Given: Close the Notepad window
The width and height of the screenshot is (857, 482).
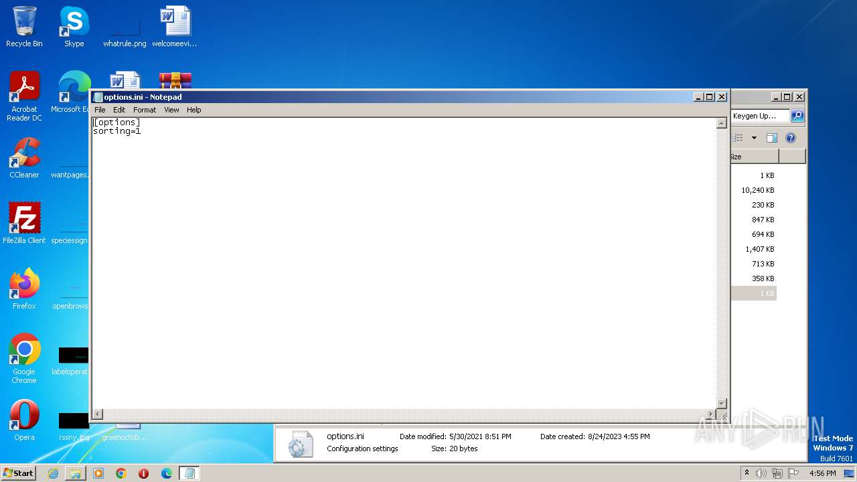Looking at the screenshot, I should (722, 97).
